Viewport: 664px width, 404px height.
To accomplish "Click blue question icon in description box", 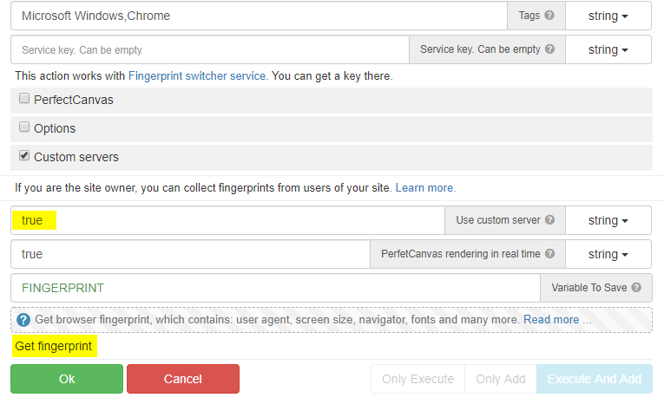I will [x=23, y=320].
